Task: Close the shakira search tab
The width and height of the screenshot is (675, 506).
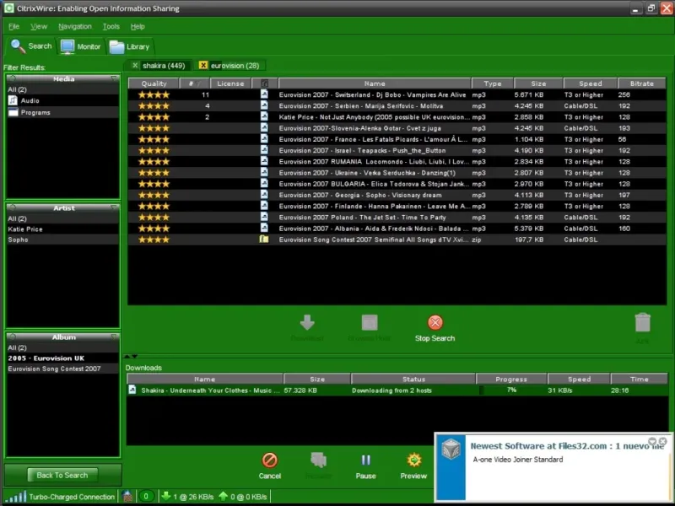Action: click(135, 66)
